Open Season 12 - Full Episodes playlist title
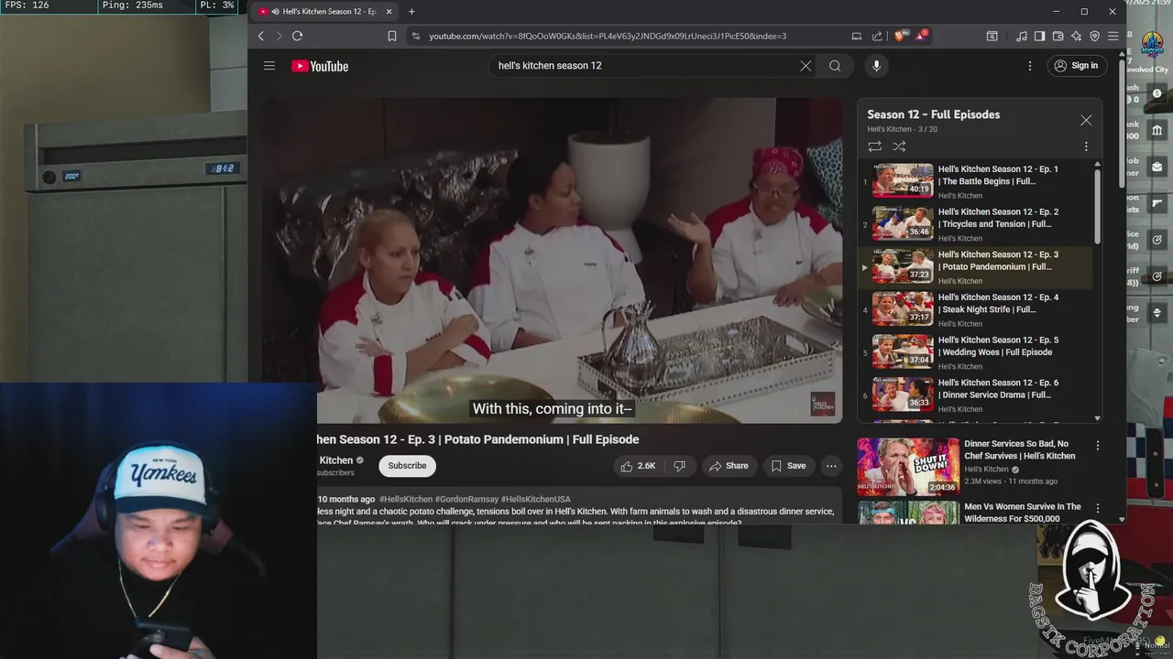1173x659 pixels. click(934, 114)
